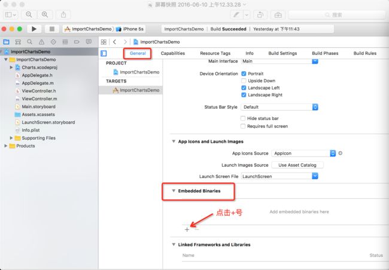This screenshot has width=389, height=270.
Task: Switch to the Info tab
Action: click(x=250, y=53)
